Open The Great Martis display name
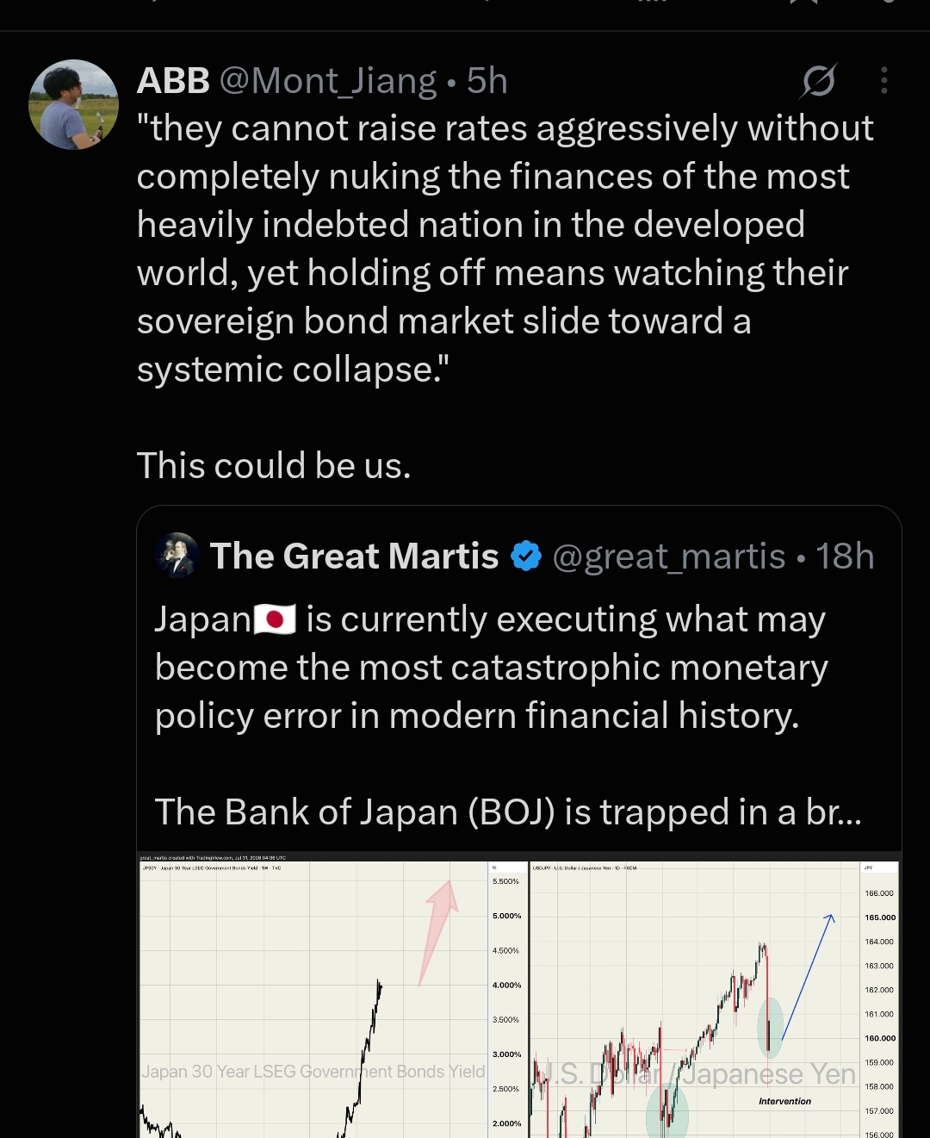 tap(355, 557)
